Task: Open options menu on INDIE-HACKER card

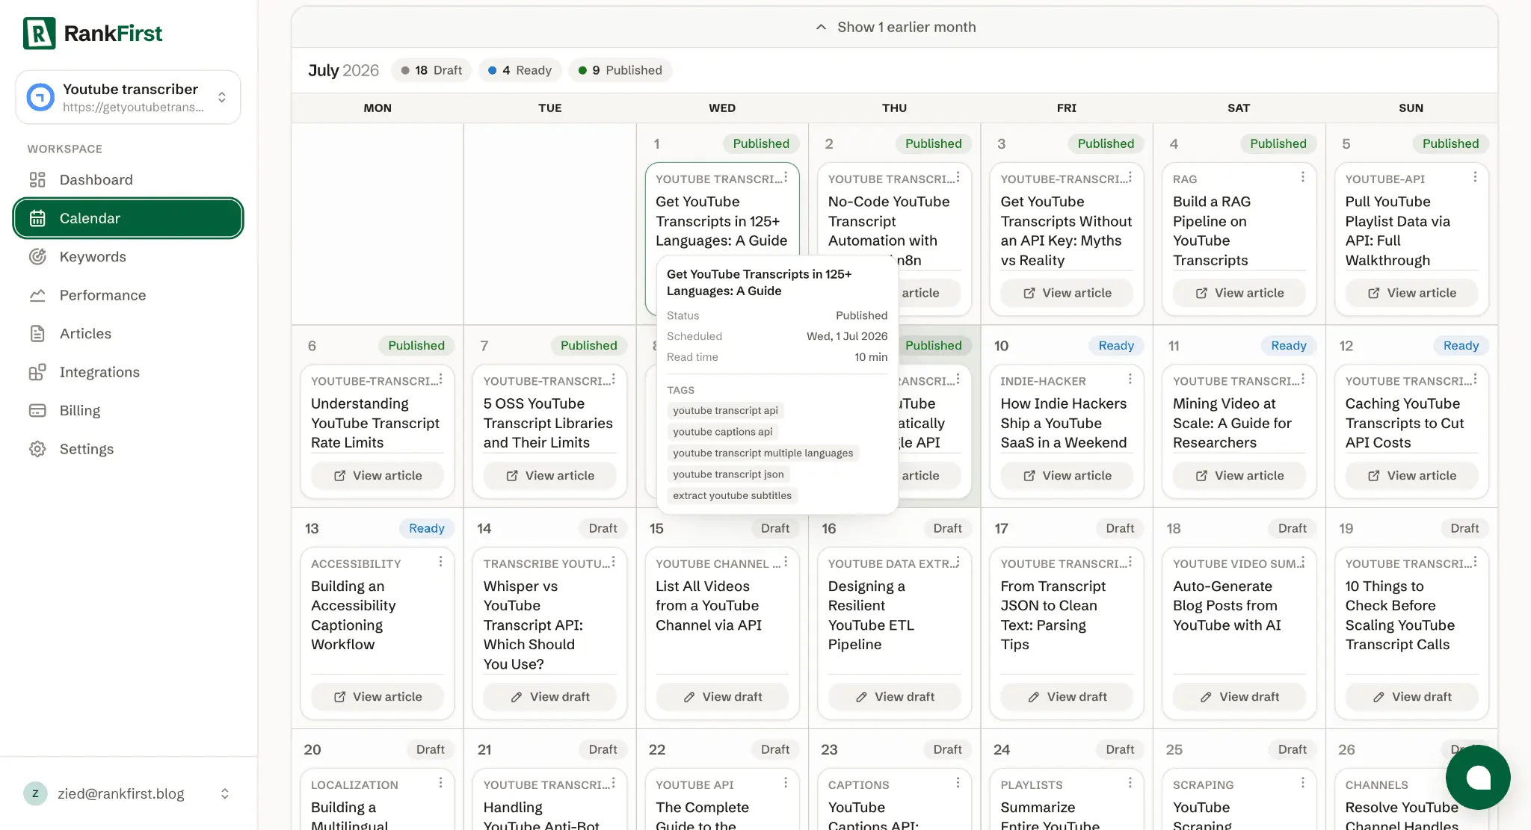Action: (1130, 379)
